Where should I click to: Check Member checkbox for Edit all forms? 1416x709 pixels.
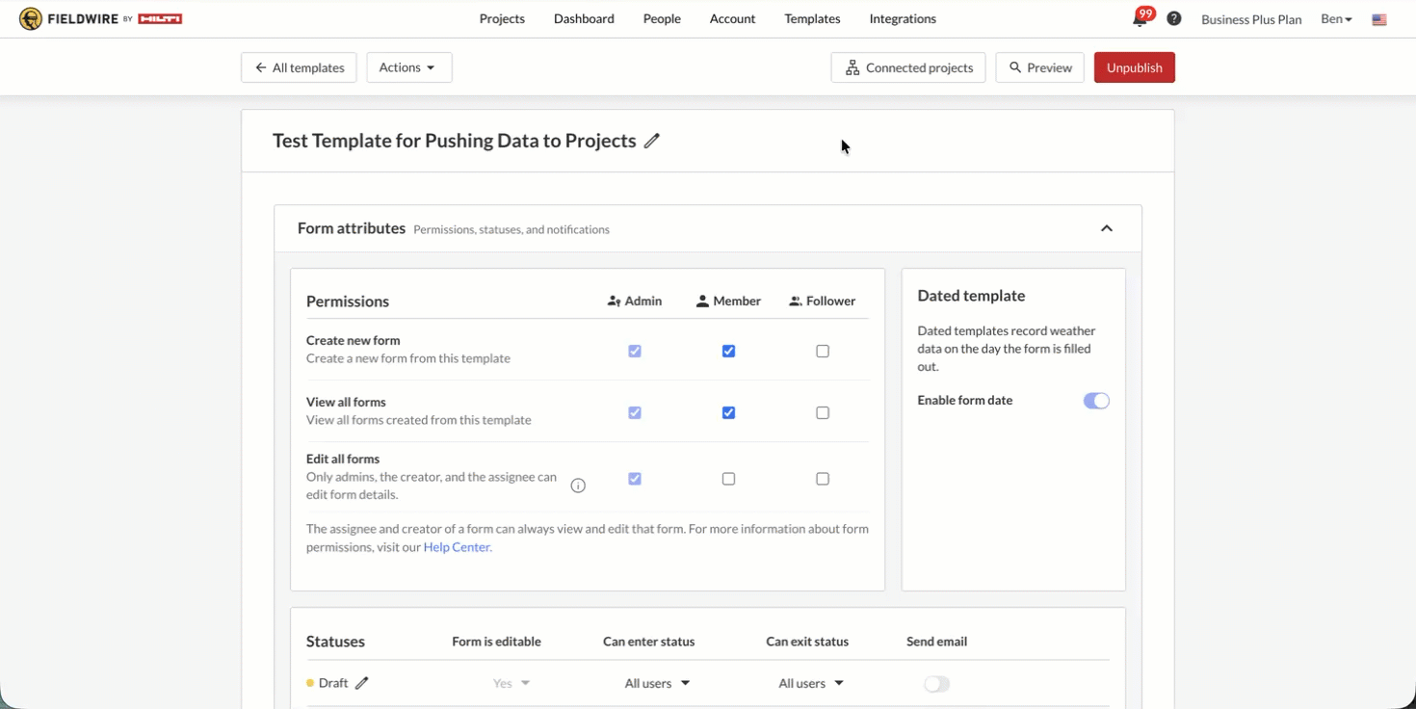pyautogui.click(x=728, y=479)
